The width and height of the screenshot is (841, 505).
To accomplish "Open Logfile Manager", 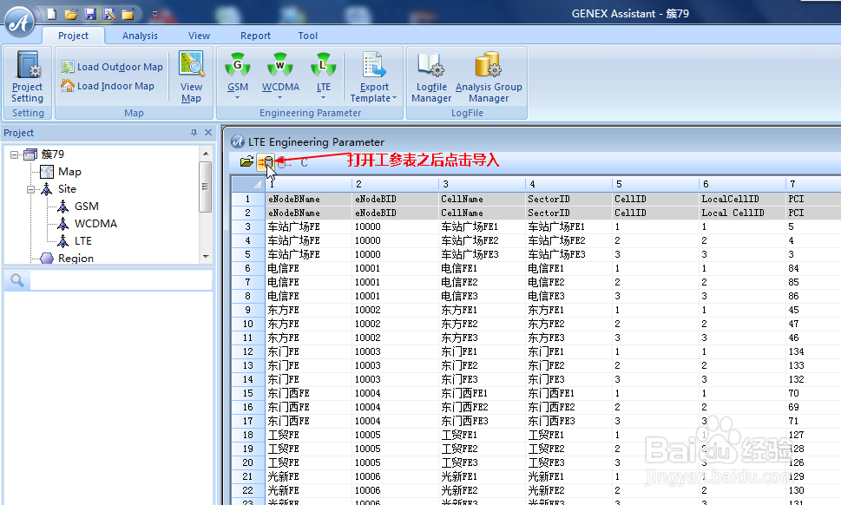I will 431,76.
